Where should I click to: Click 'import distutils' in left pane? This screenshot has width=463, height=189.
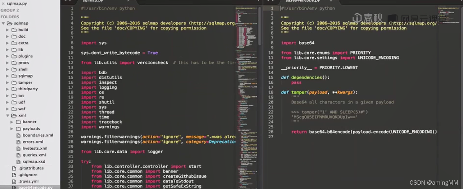click(x=101, y=77)
